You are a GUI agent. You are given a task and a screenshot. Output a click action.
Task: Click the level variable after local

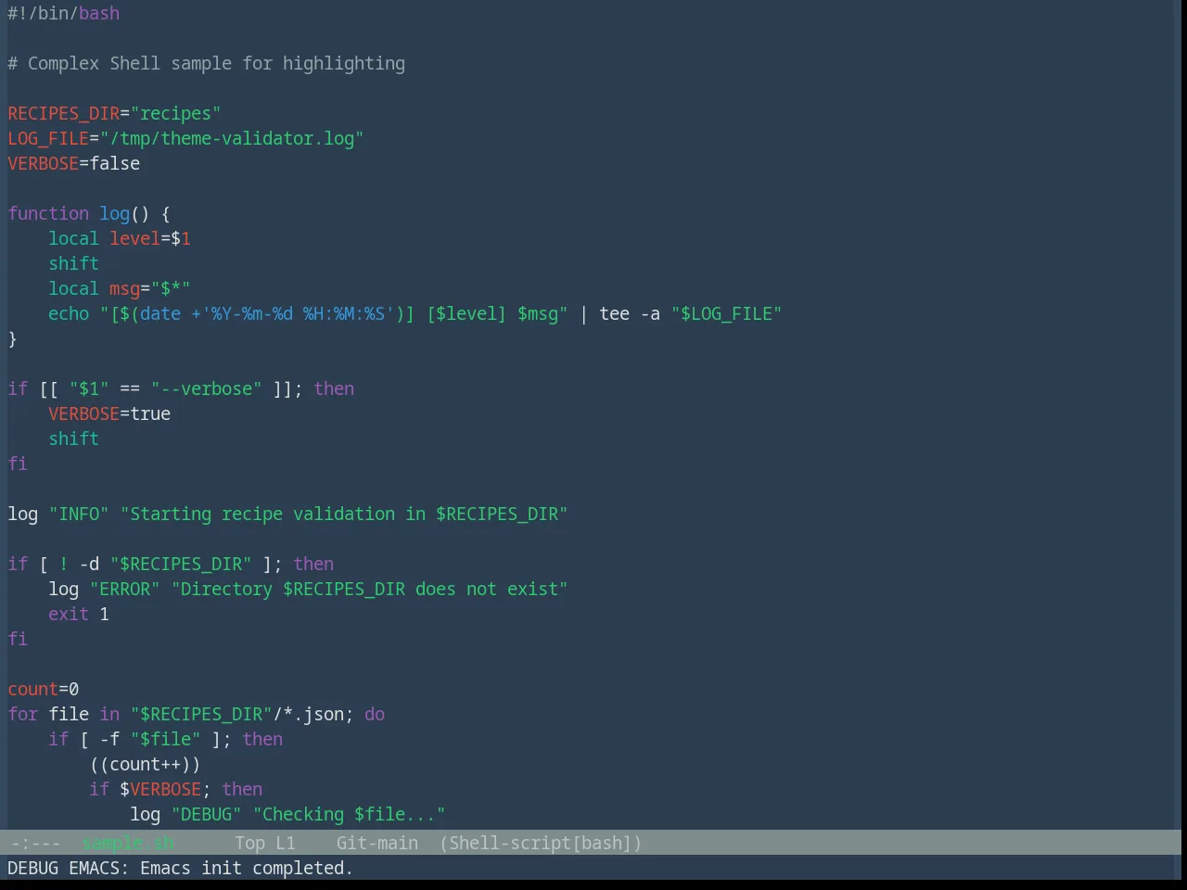click(x=135, y=238)
